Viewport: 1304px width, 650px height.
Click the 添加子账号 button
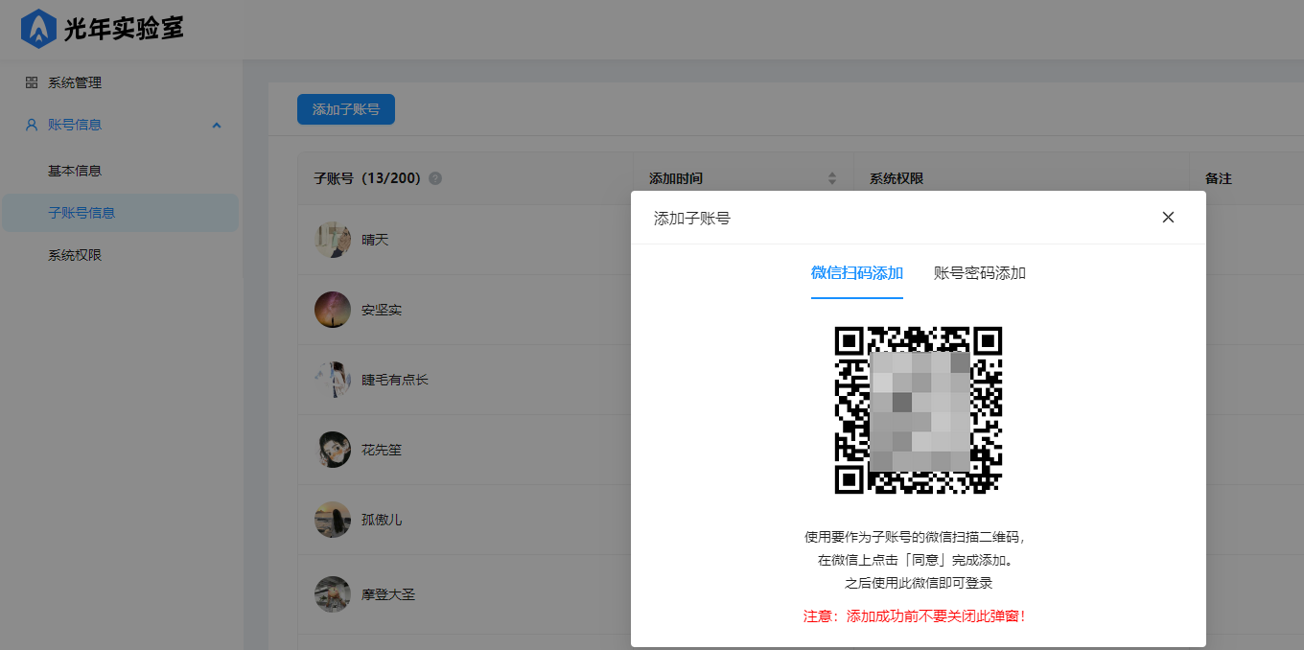point(345,109)
